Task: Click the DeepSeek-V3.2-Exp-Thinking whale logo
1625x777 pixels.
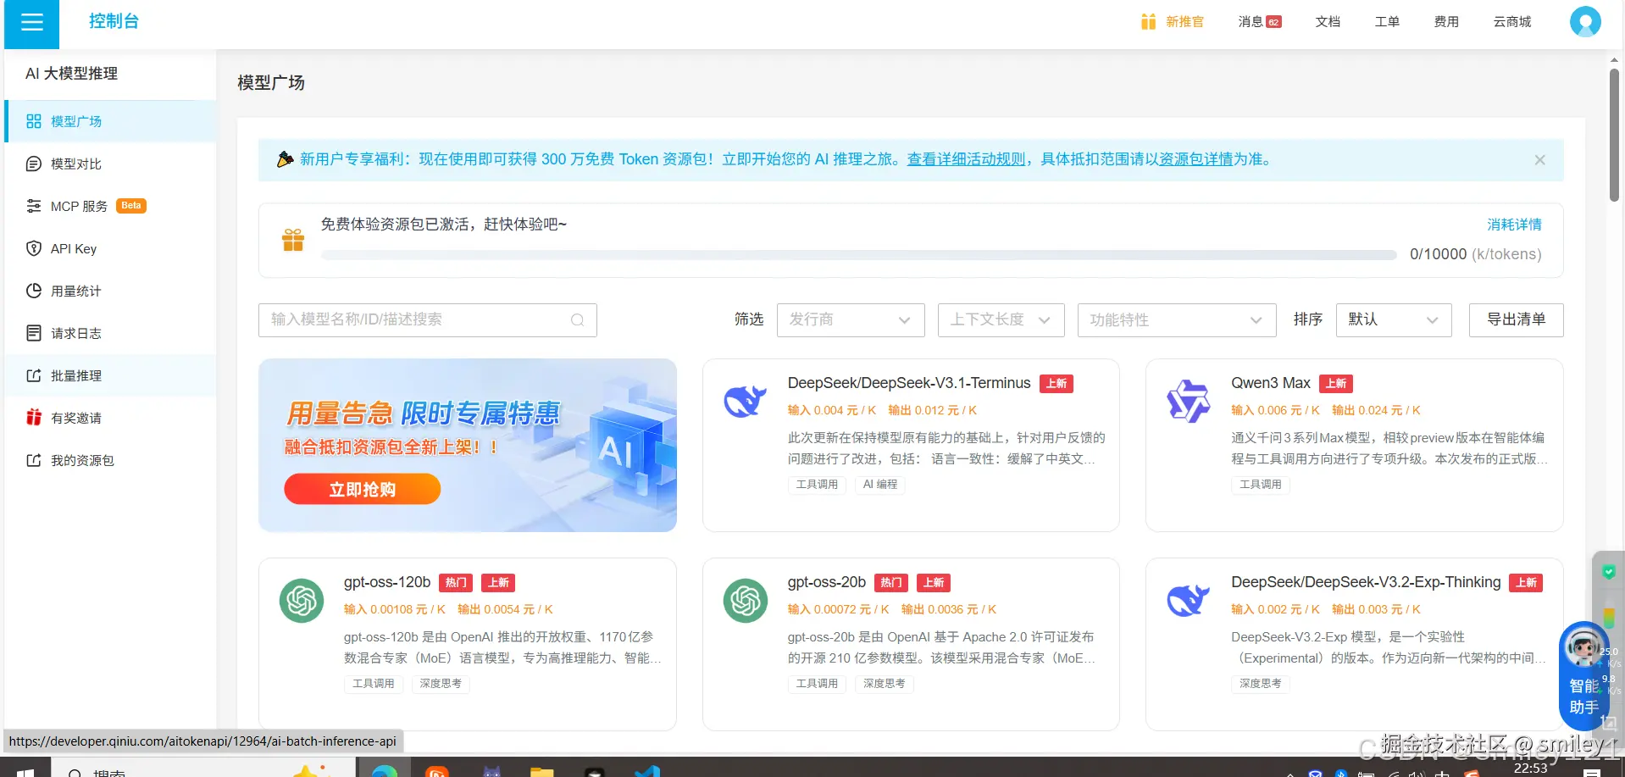Action: [1189, 601]
